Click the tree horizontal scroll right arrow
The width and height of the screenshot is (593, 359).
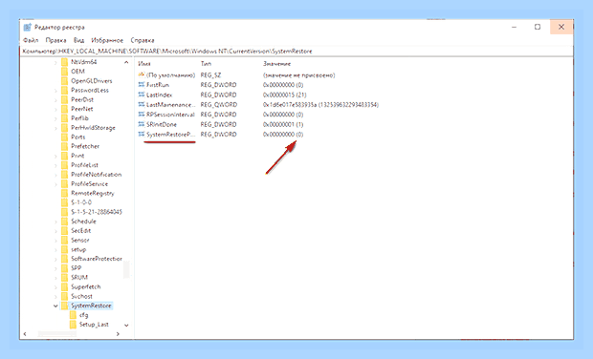(x=118, y=334)
